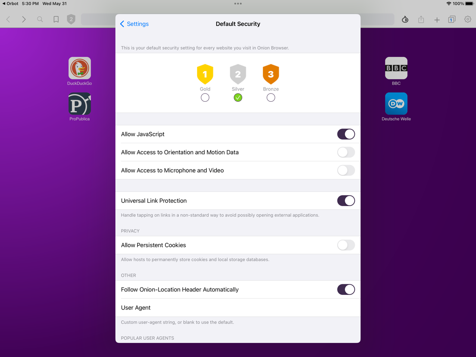Tap the bookmarks icon in toolbar
The image size is (476, 357).
56,19
